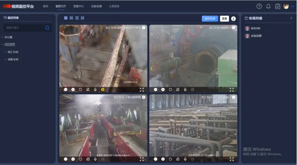
Task: Toggle microphone on the pipe-rack feed
Action: pos(185,159)
